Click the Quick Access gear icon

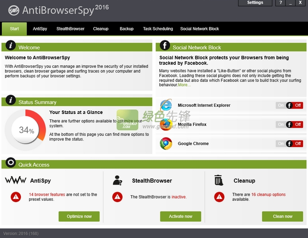click(x=10, y=163)
